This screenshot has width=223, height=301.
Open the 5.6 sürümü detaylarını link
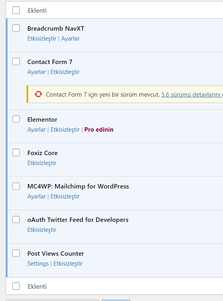[x=192, y=95]
